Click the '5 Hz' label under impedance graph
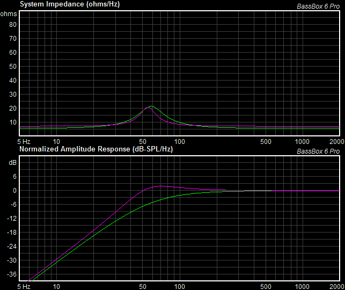 (x=24, y=142)
